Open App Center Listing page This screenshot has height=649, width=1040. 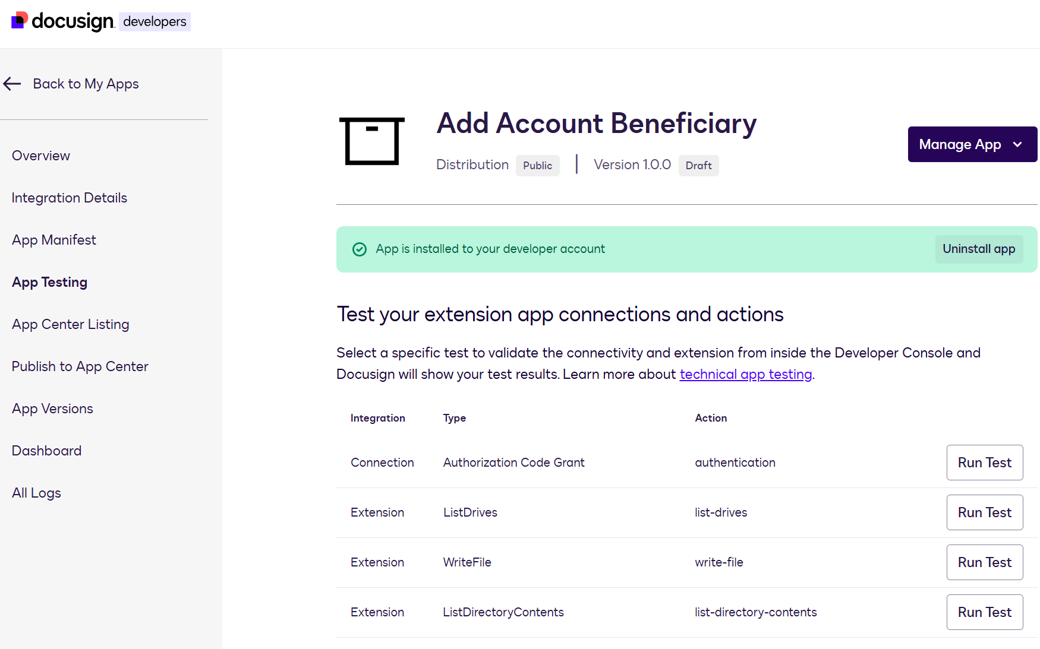point(71,324)
